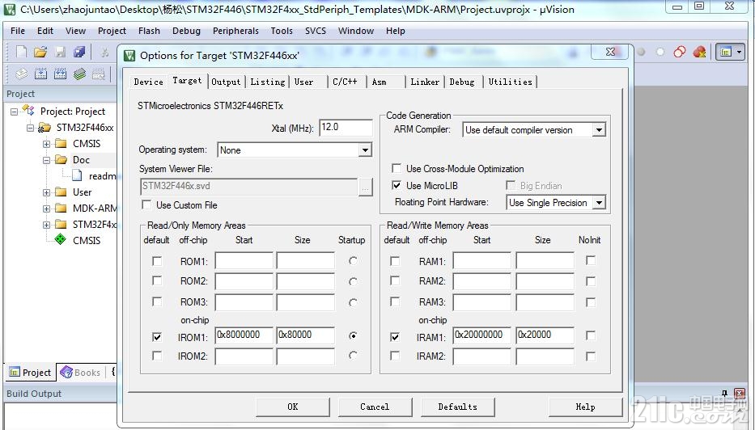Check the IROM2 default checkbox

tap(157, 356)
